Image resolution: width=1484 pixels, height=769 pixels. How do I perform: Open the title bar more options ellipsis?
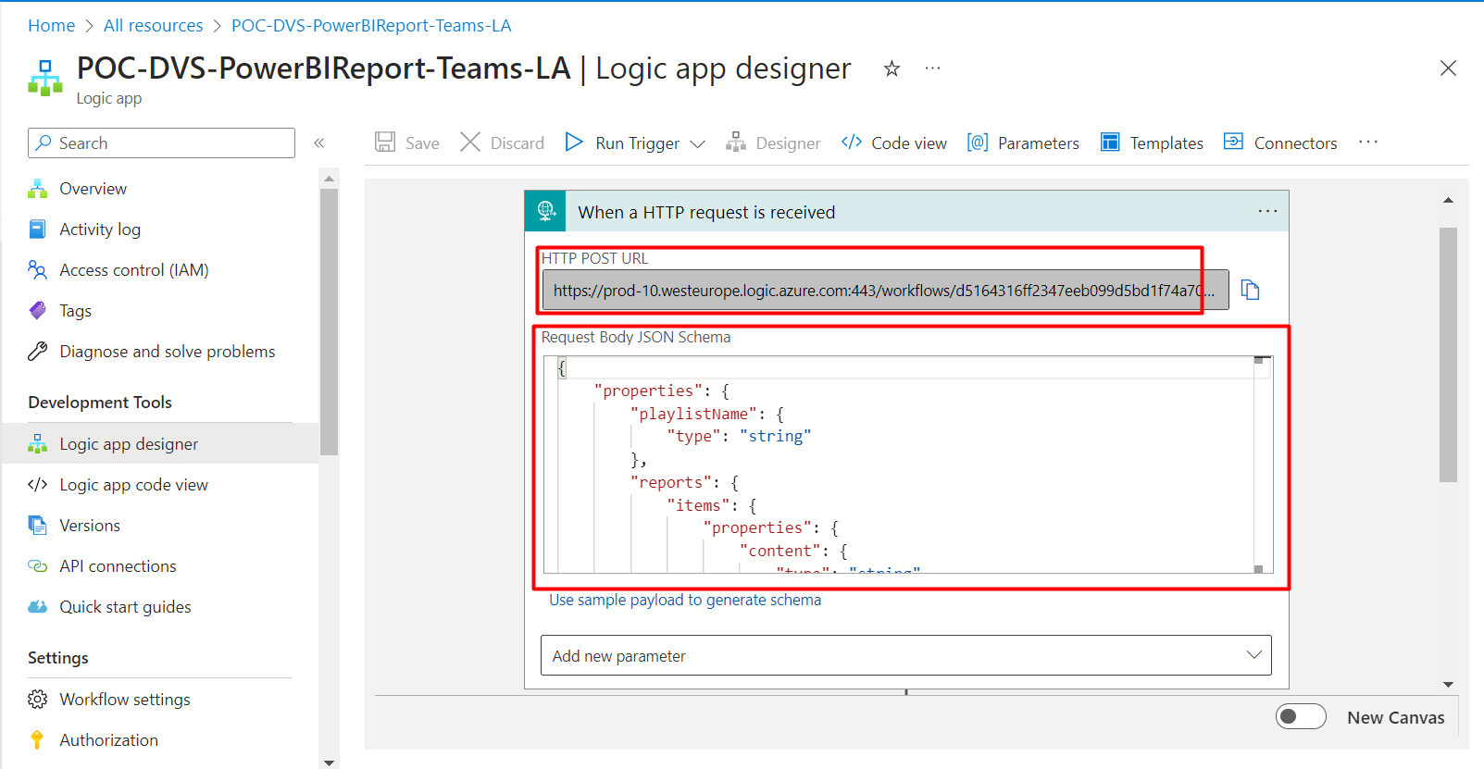pyautogui.click(x=932, y=68)
